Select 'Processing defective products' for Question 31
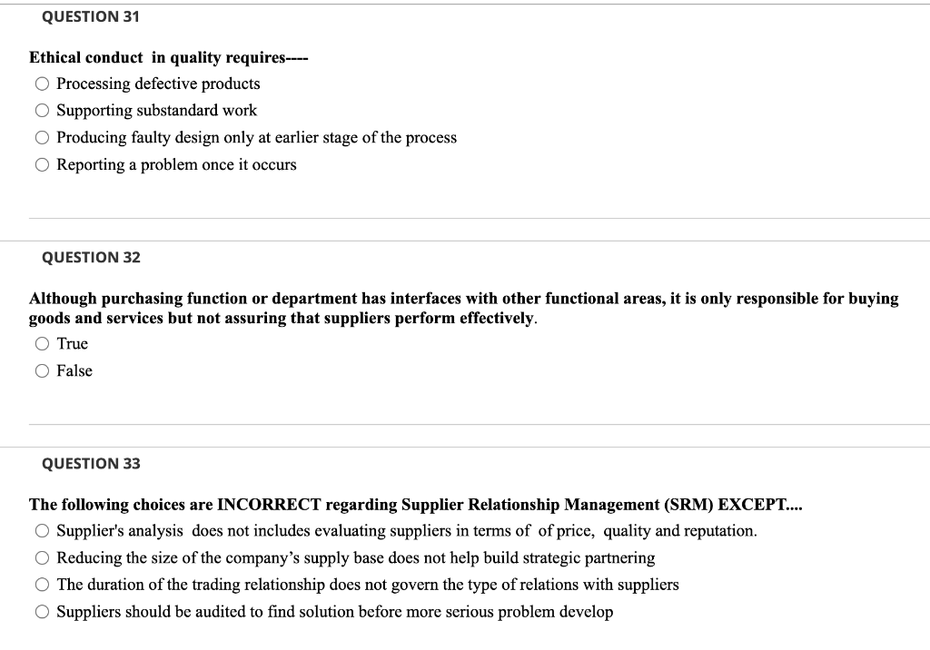This screenshot has width=930, height=650. point(42,83)
